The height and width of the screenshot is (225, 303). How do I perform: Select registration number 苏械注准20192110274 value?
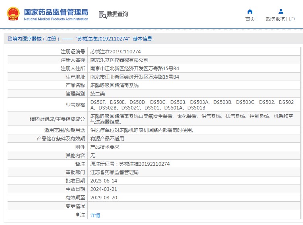pyautogui.click(x=115, y=52)
